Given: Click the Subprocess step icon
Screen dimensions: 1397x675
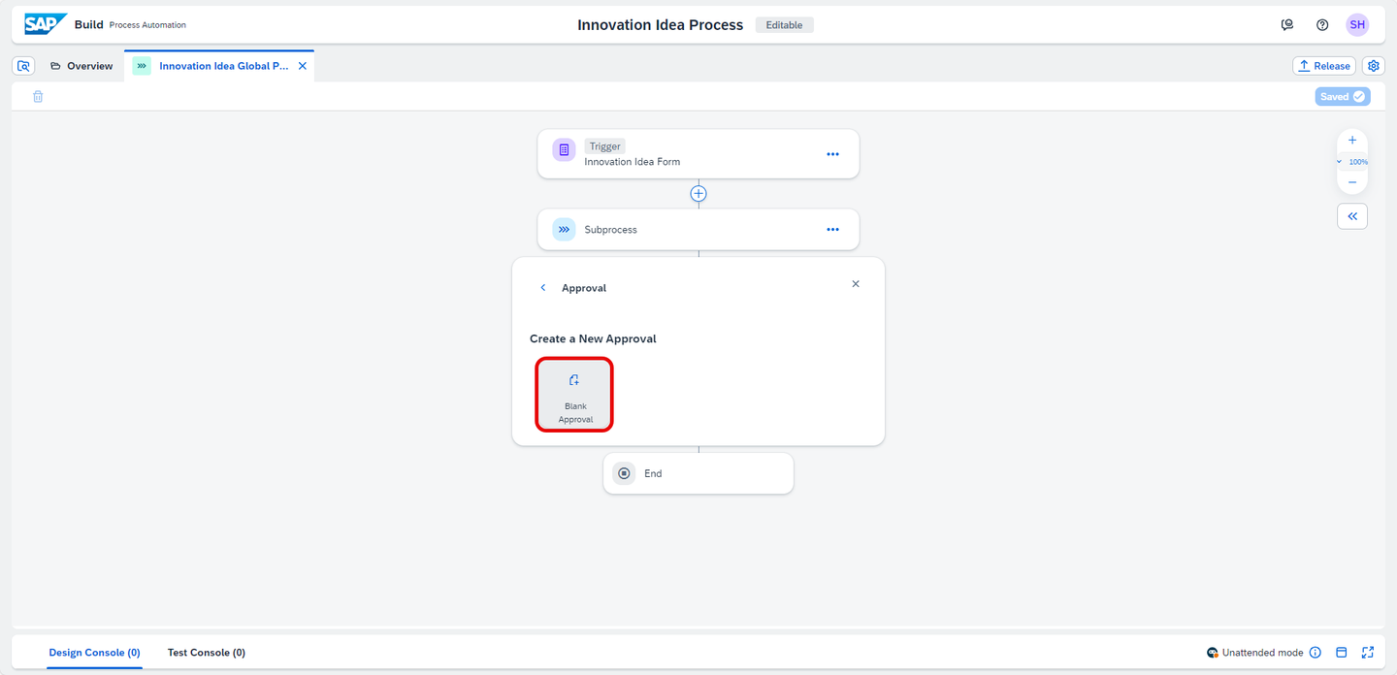Looking at the screenshot, I should tap(564, 230).
